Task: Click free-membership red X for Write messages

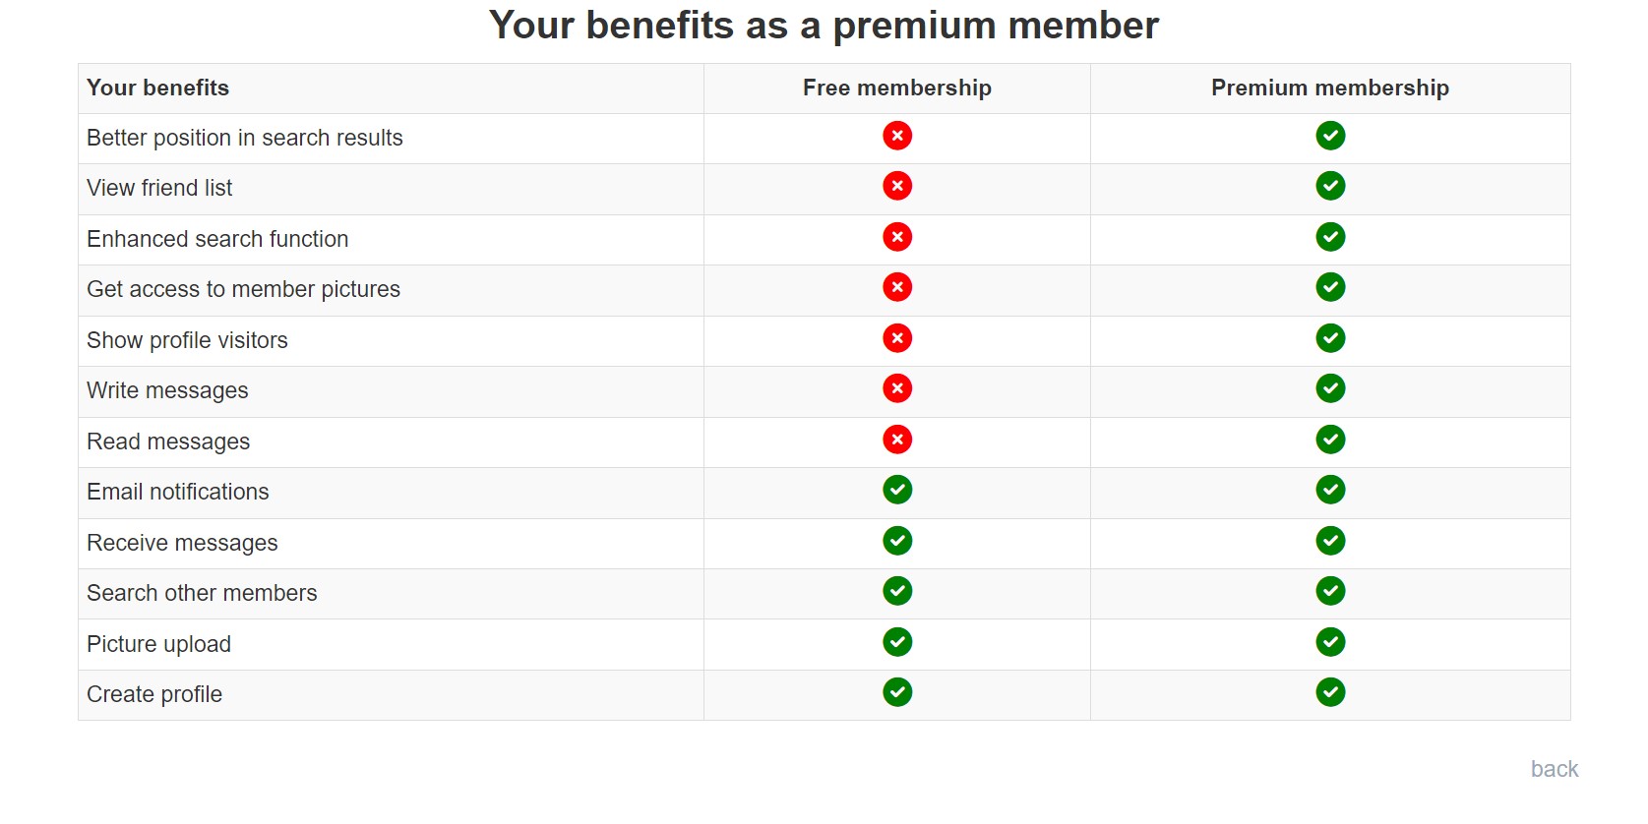Action: tap(897, 388)
